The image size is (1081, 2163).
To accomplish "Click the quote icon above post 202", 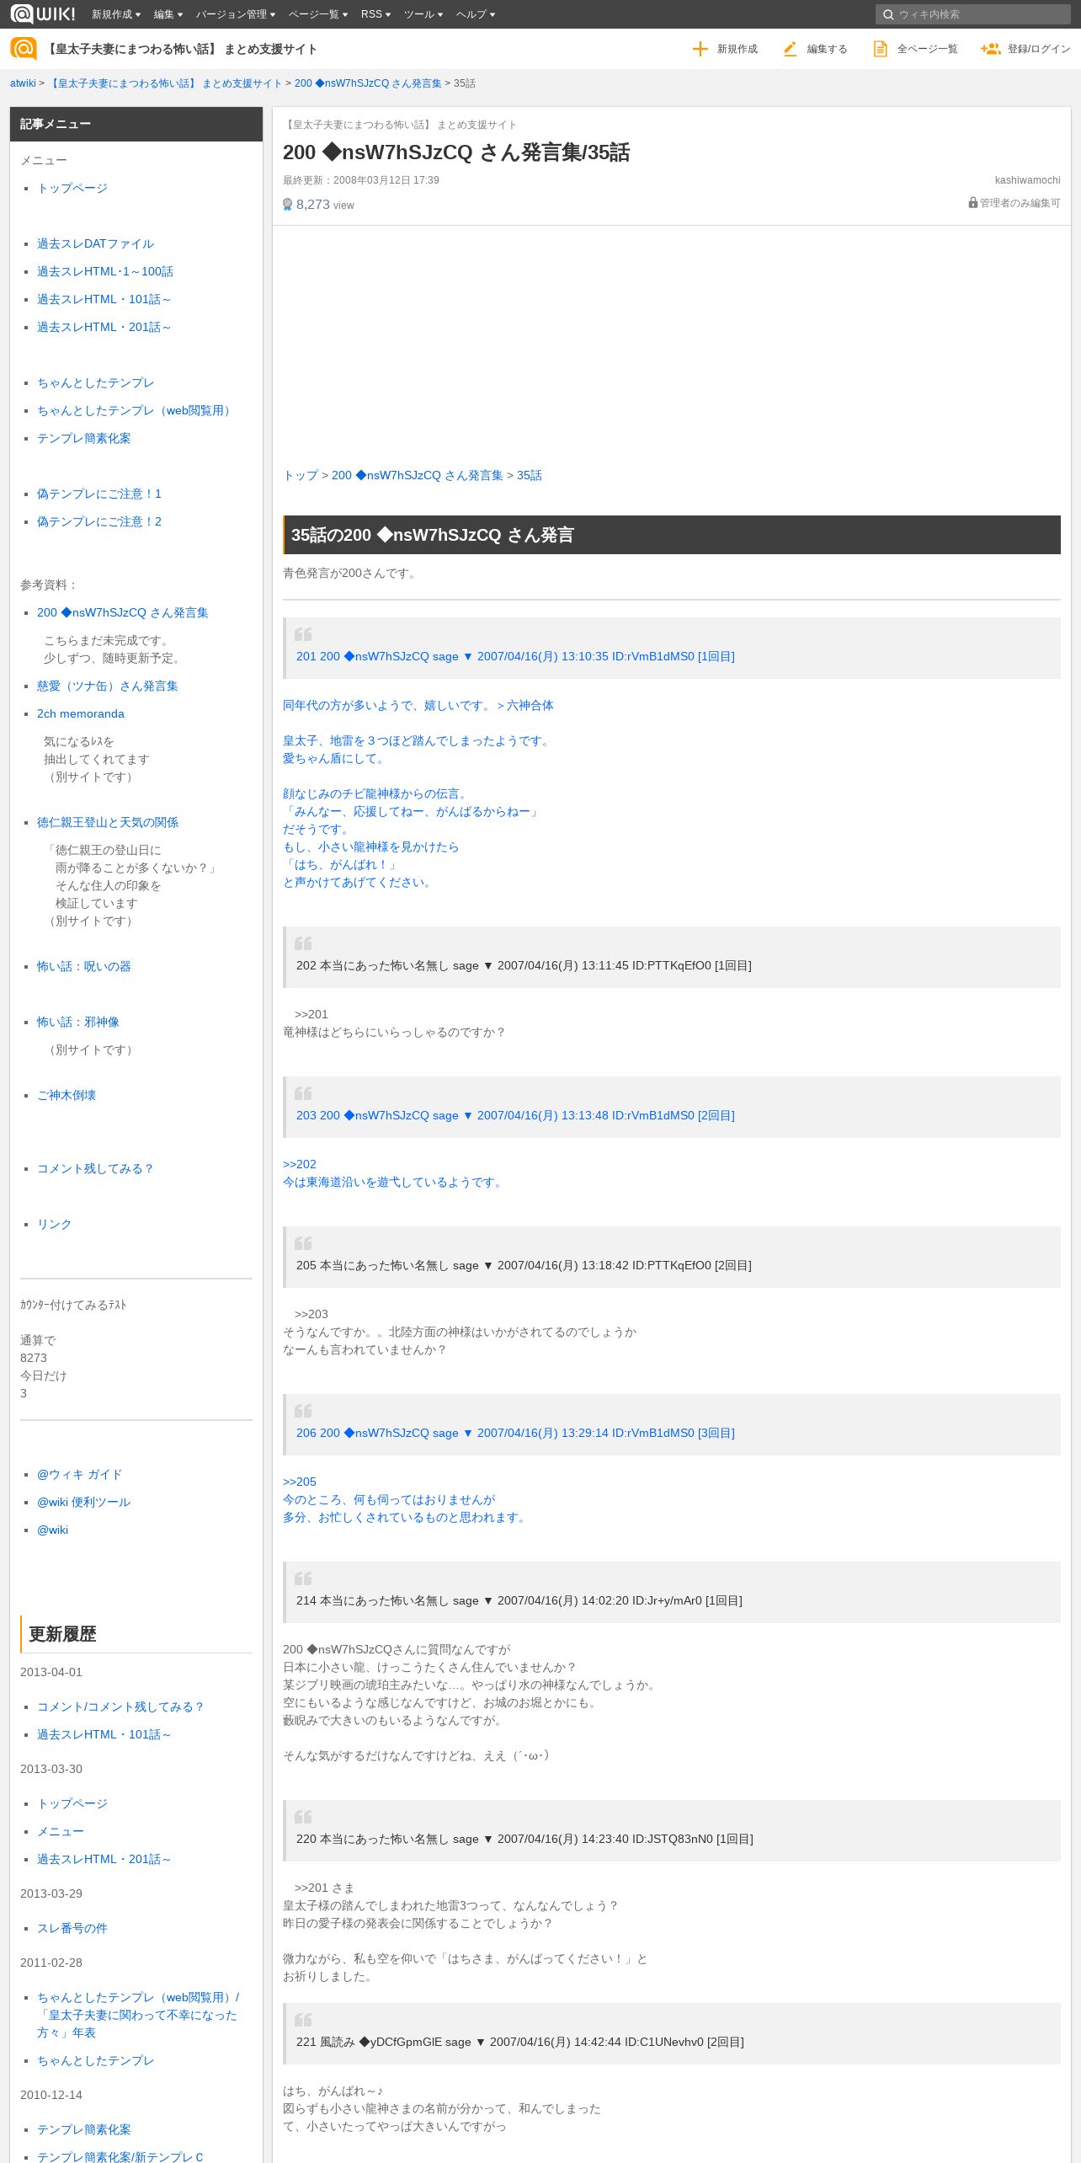I will (x=303, y=943).
